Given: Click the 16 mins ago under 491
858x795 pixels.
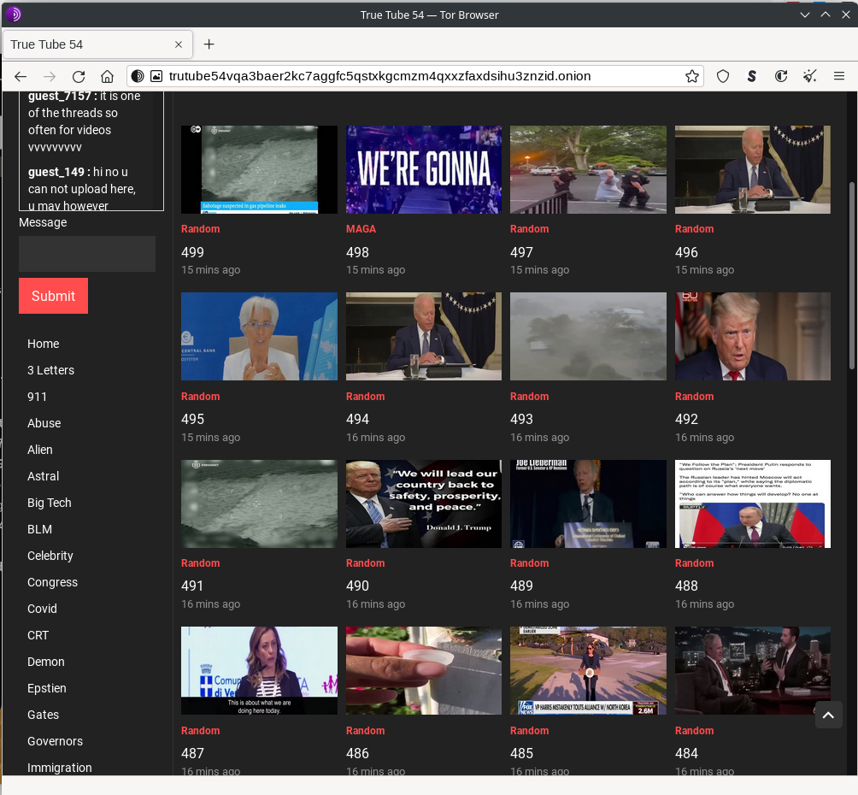Looking at the screenshot, I should [211, 604].
